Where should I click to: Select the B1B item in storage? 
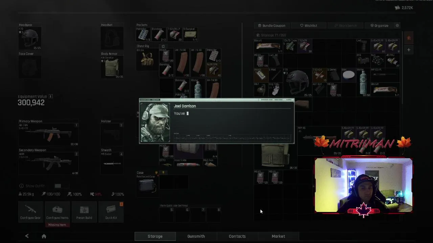click(x=363, y=61)
